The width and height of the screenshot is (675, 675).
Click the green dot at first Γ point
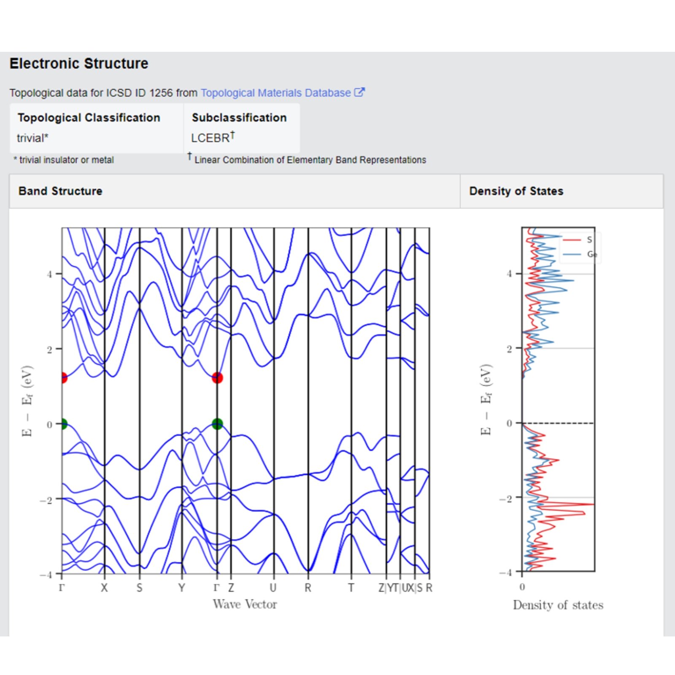(63, 424)
